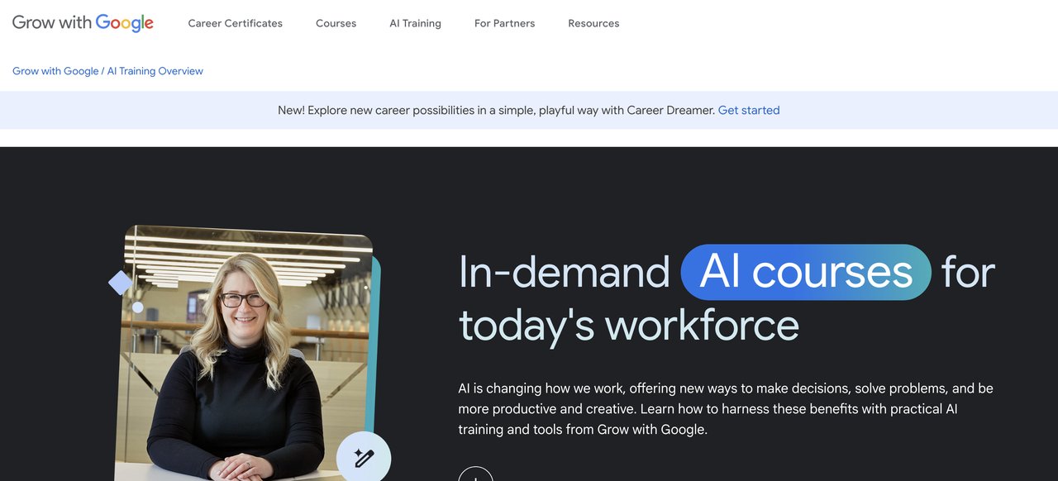The height and width of the screenshot is (481, 1058).
Task: Open the Resources menu
Action: tap(593, 23)
